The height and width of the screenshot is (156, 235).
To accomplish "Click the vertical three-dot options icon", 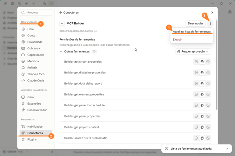I will coord(210,23).
